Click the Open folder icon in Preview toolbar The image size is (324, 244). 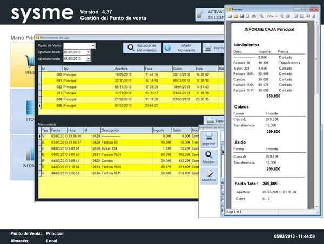pyautogui.click(x=236, y=16)
